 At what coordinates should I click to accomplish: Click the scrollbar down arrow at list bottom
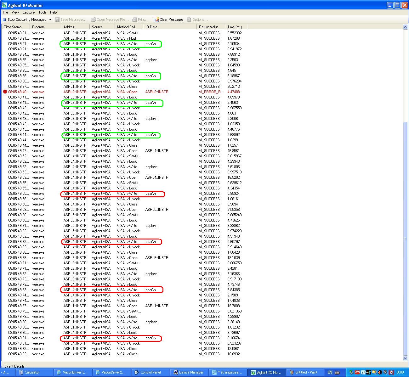pos(405,358)
